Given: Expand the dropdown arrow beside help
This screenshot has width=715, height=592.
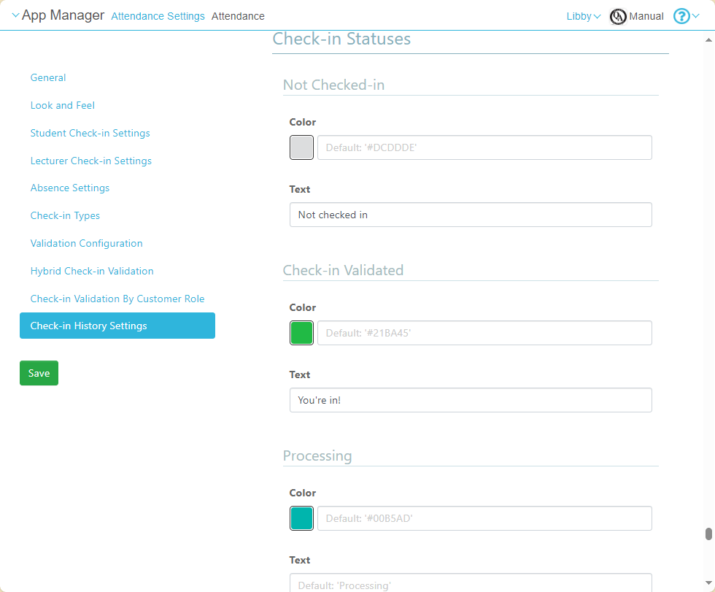Looking at the screenshot, I should coord(695,16).
